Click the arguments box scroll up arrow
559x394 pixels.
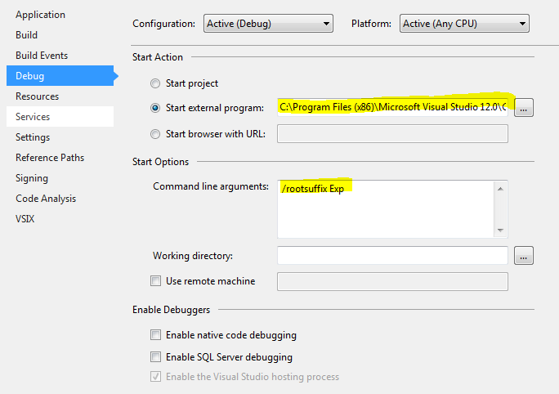(x=500, y=189)
